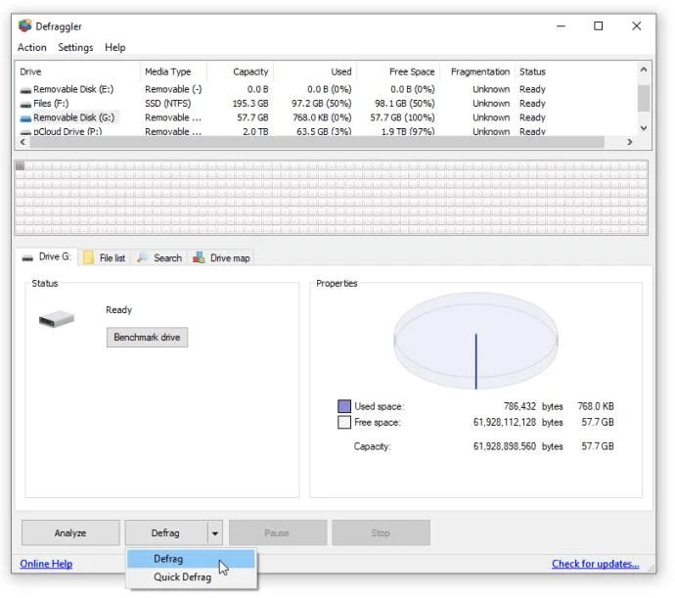Screen dimensions: 675x598
Task: Expand the Defrag button dropdown arrow
Action: 215,533
